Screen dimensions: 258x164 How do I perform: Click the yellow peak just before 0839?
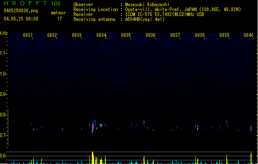[x=226, y=159]
